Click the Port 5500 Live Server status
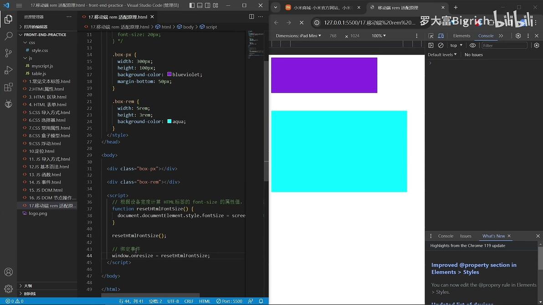 click(x=229, y=301)
